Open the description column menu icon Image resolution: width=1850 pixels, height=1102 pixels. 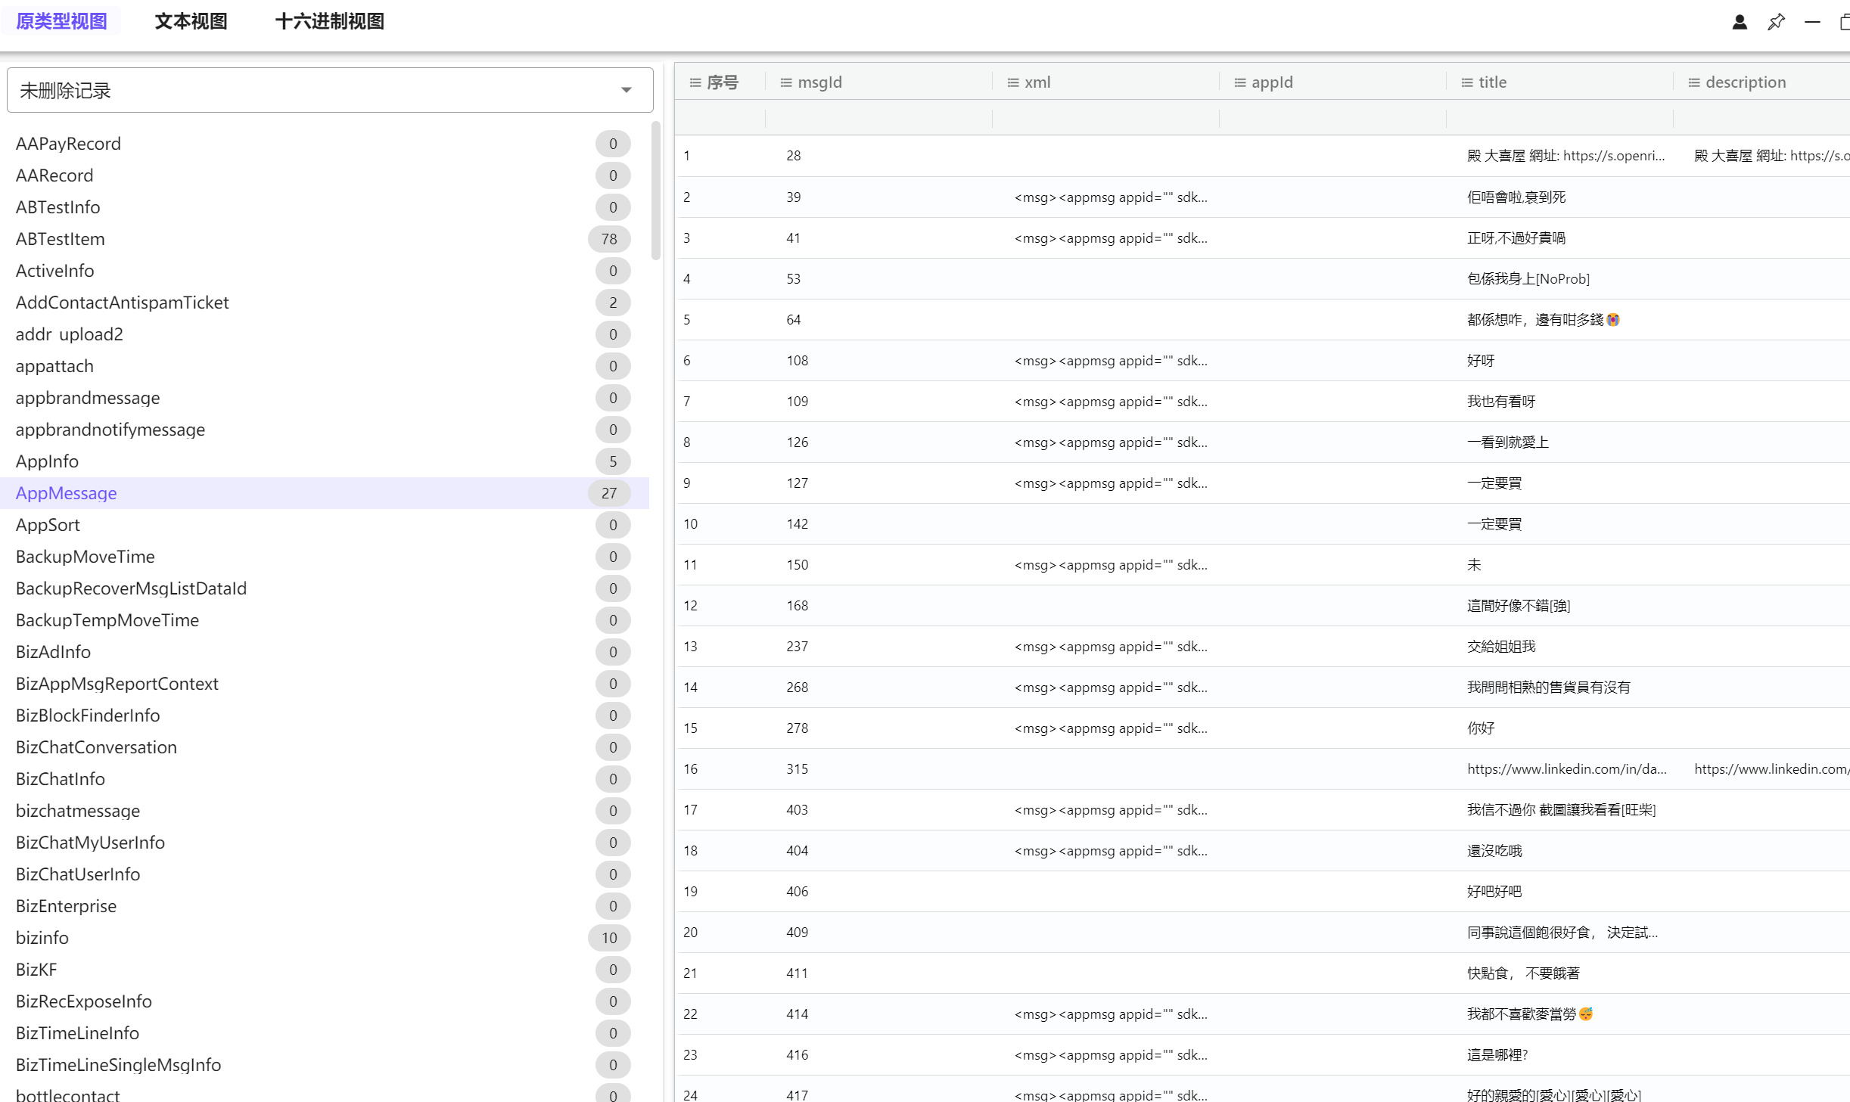1694,82
